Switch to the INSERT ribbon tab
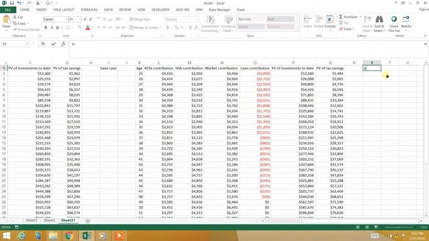 tap(42, 9)
